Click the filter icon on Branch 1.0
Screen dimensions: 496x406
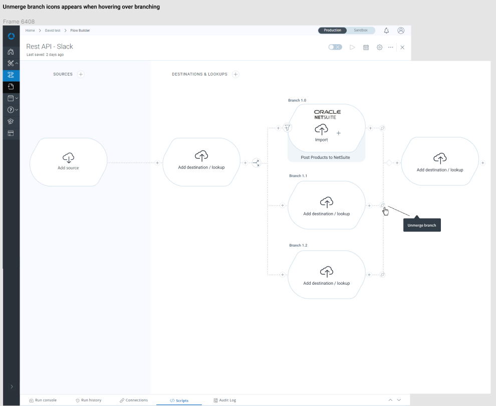click(287, 128)
